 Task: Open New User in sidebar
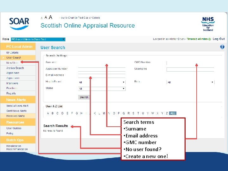coord(12,63)
